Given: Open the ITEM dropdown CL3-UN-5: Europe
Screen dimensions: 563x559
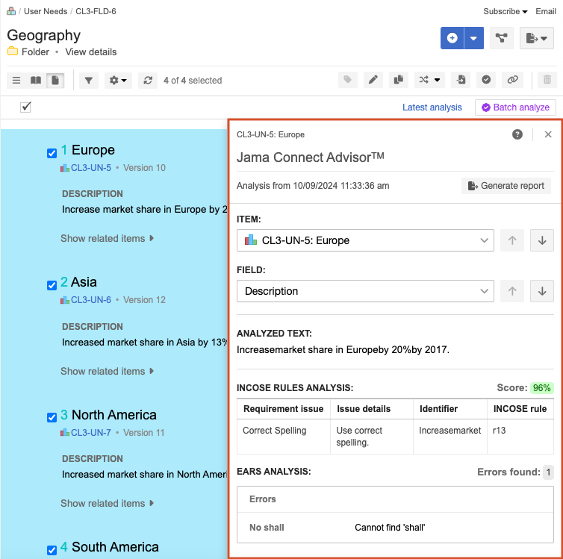Looking at the screenshot, I should [365, 240].
